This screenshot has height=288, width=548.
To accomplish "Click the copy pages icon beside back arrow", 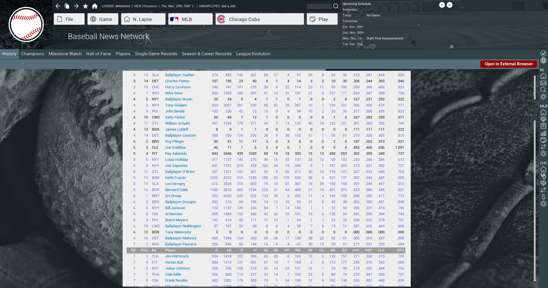I will point(67,6).
